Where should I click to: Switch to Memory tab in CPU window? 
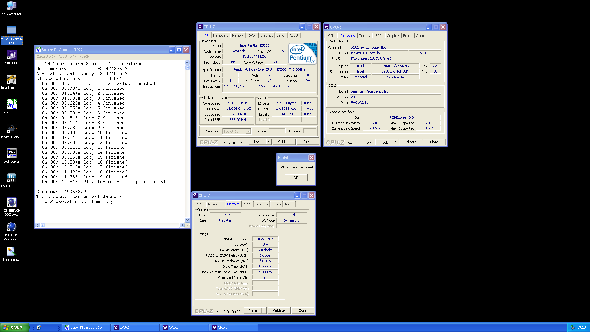tap(238, 35)
